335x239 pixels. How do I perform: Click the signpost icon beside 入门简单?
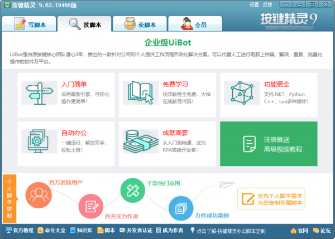(x=39, y=92)
